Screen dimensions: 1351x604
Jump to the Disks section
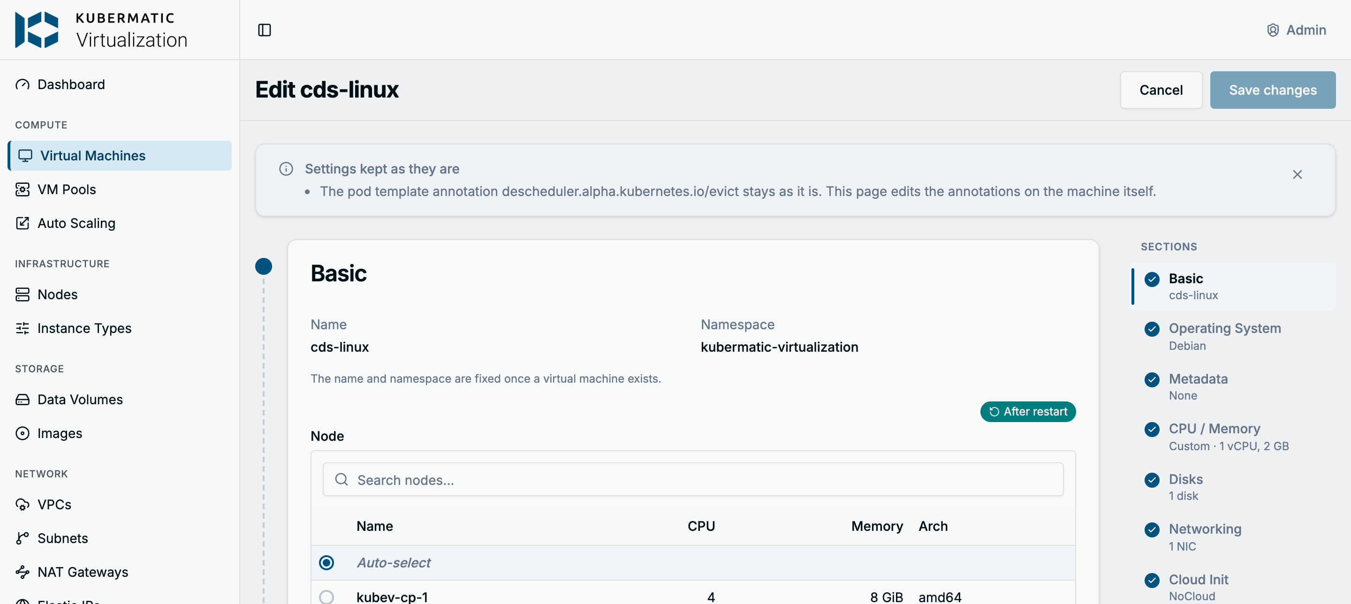click(1233, 487)
